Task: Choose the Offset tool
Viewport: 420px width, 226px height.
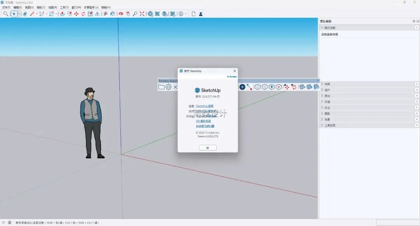Action: click(69, 14)
